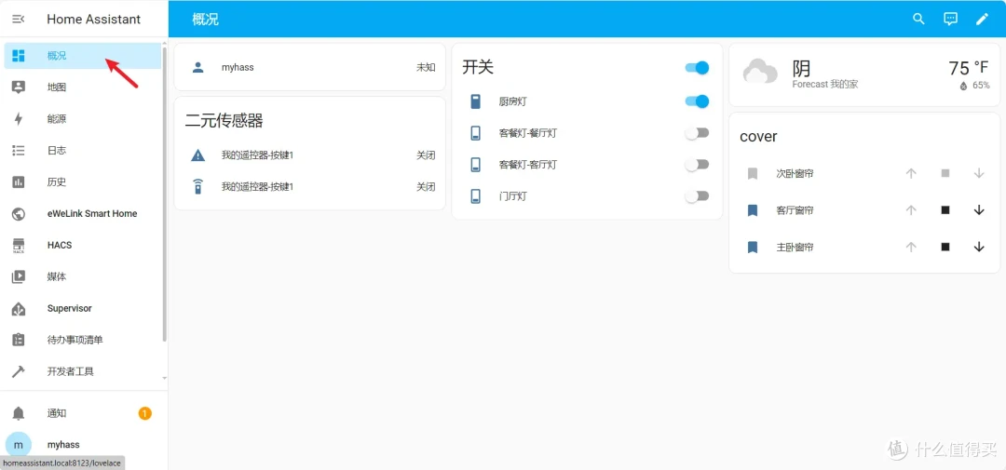Click the 待办事项清单 clipboard icon
The image size is (1006, 470).
tap(19, 340)
